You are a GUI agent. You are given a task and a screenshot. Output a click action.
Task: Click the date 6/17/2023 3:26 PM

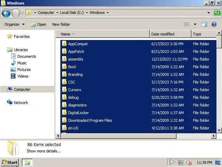pyautogui.click(x=167, y=44)
